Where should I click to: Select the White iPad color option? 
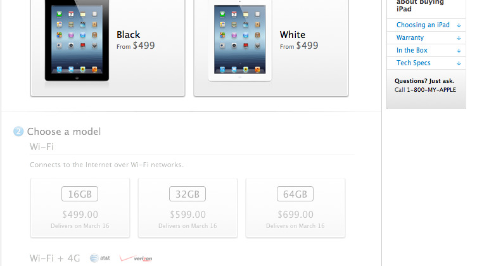click(271, 47)
